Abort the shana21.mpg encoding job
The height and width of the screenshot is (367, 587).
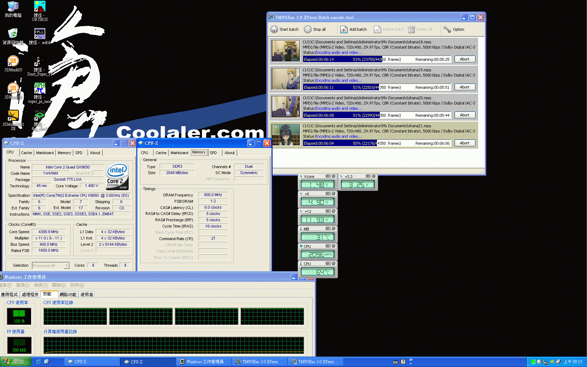(465, 143)
